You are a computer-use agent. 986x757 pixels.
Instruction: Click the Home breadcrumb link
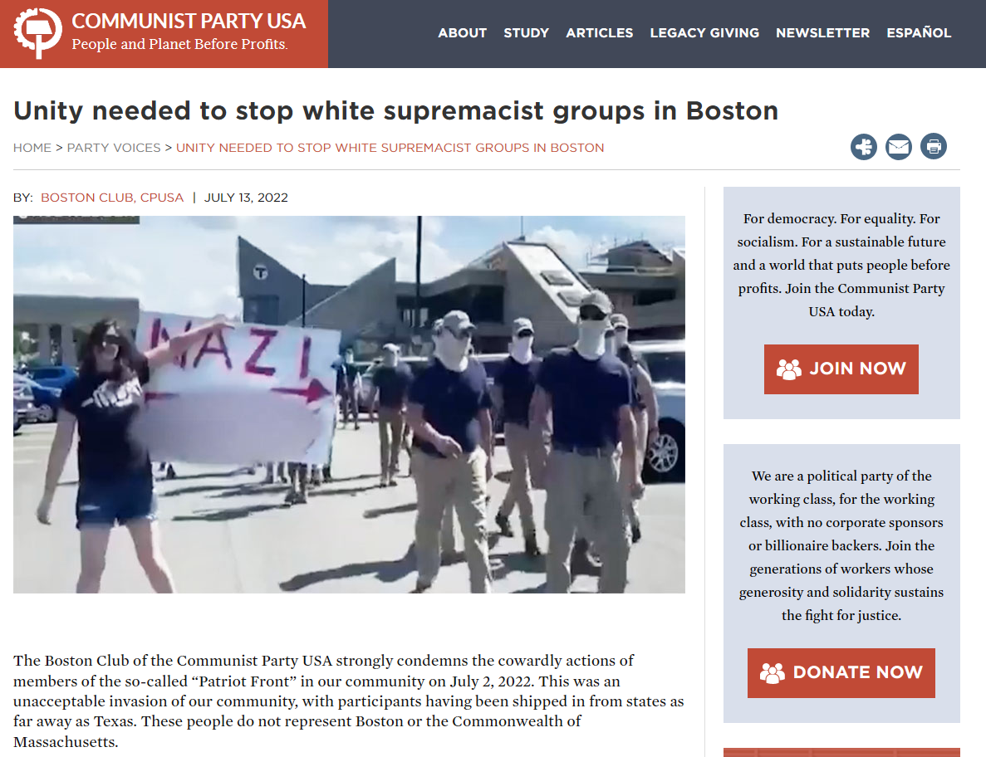[x=32, y=148]
